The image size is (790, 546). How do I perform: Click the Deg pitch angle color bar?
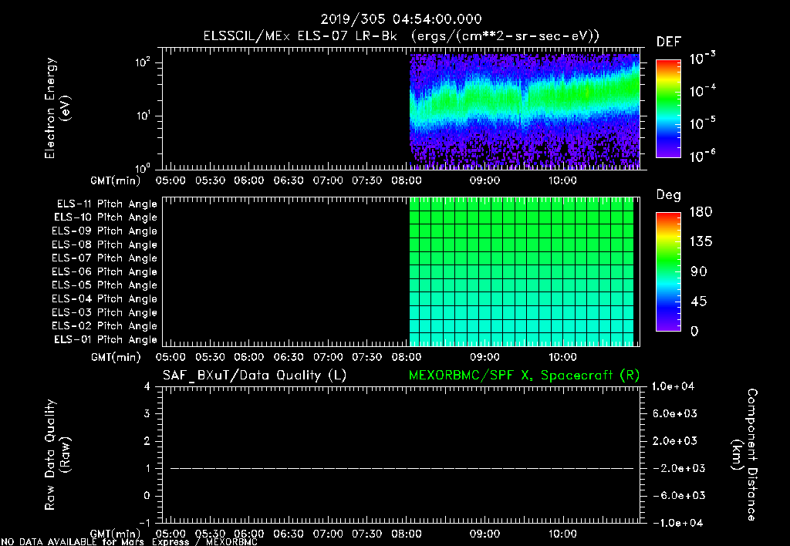[668, 271]
